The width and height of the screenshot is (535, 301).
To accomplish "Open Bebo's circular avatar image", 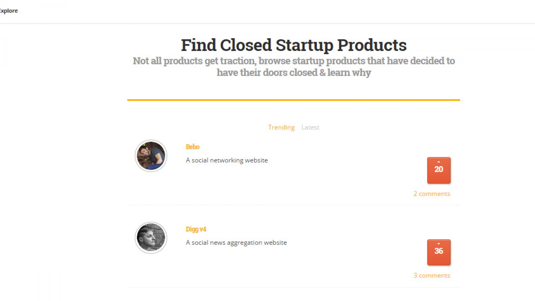I will click(x=151, y=156).
